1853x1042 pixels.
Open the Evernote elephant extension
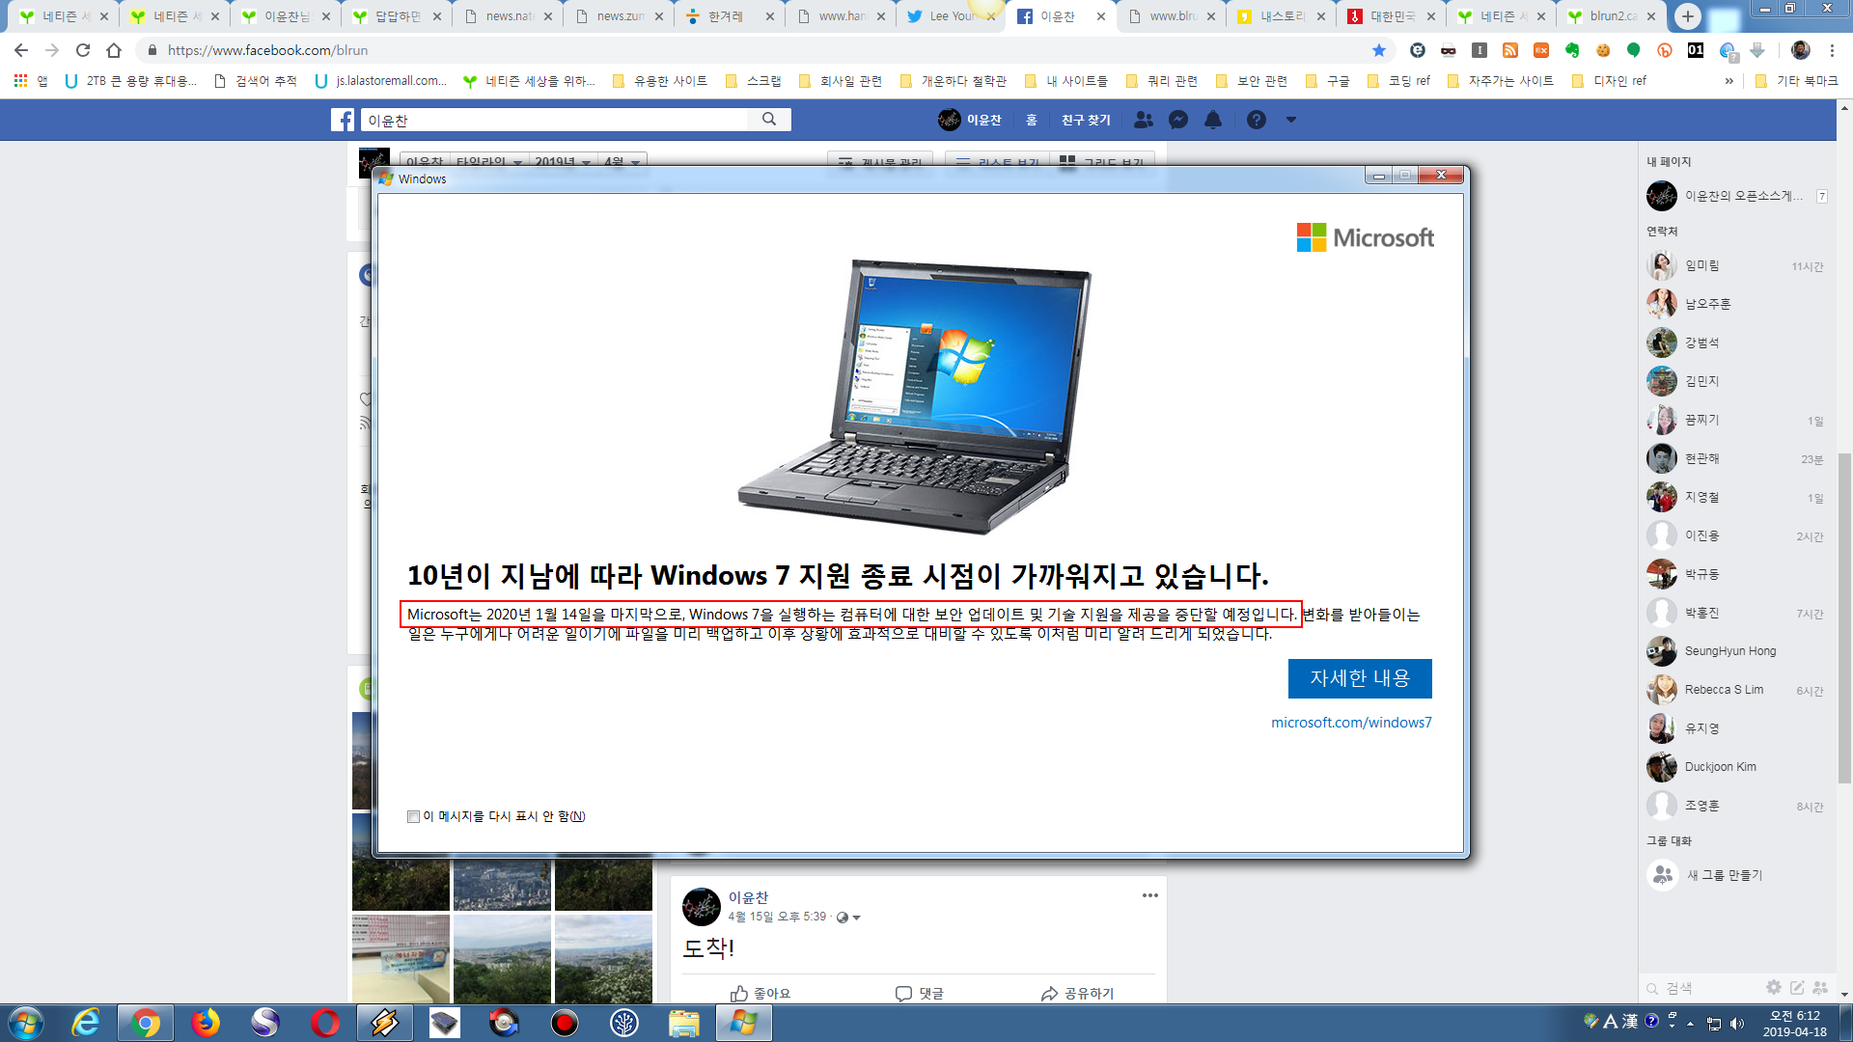1572,50
